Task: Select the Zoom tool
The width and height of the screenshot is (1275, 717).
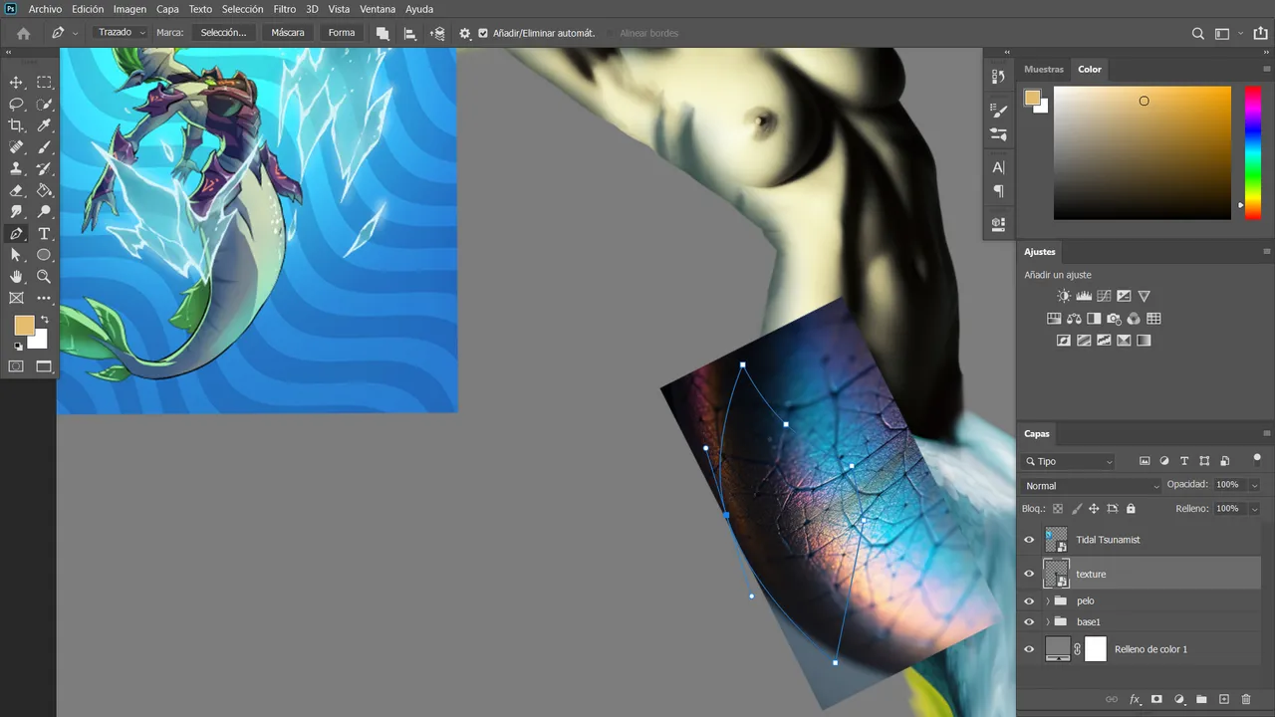Action: (44, 277)
